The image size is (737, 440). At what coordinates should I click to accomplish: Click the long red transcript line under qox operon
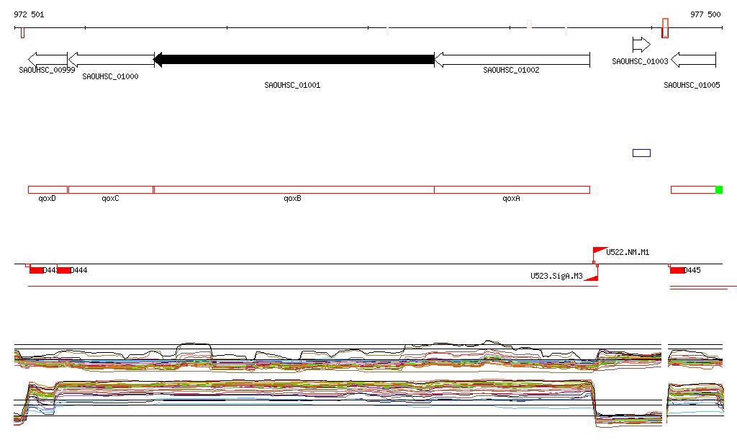coord(313,286)
